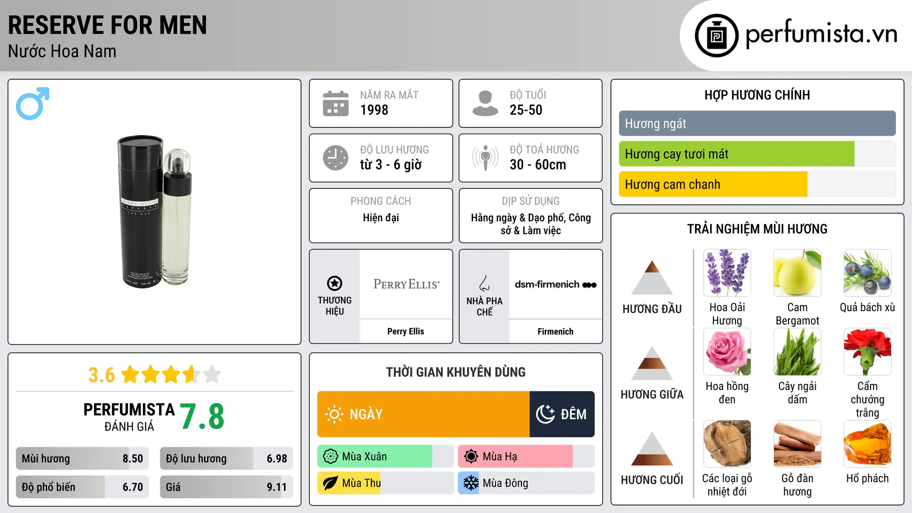Open the Quả bách xù juniper image

click(x=867, y=273)
